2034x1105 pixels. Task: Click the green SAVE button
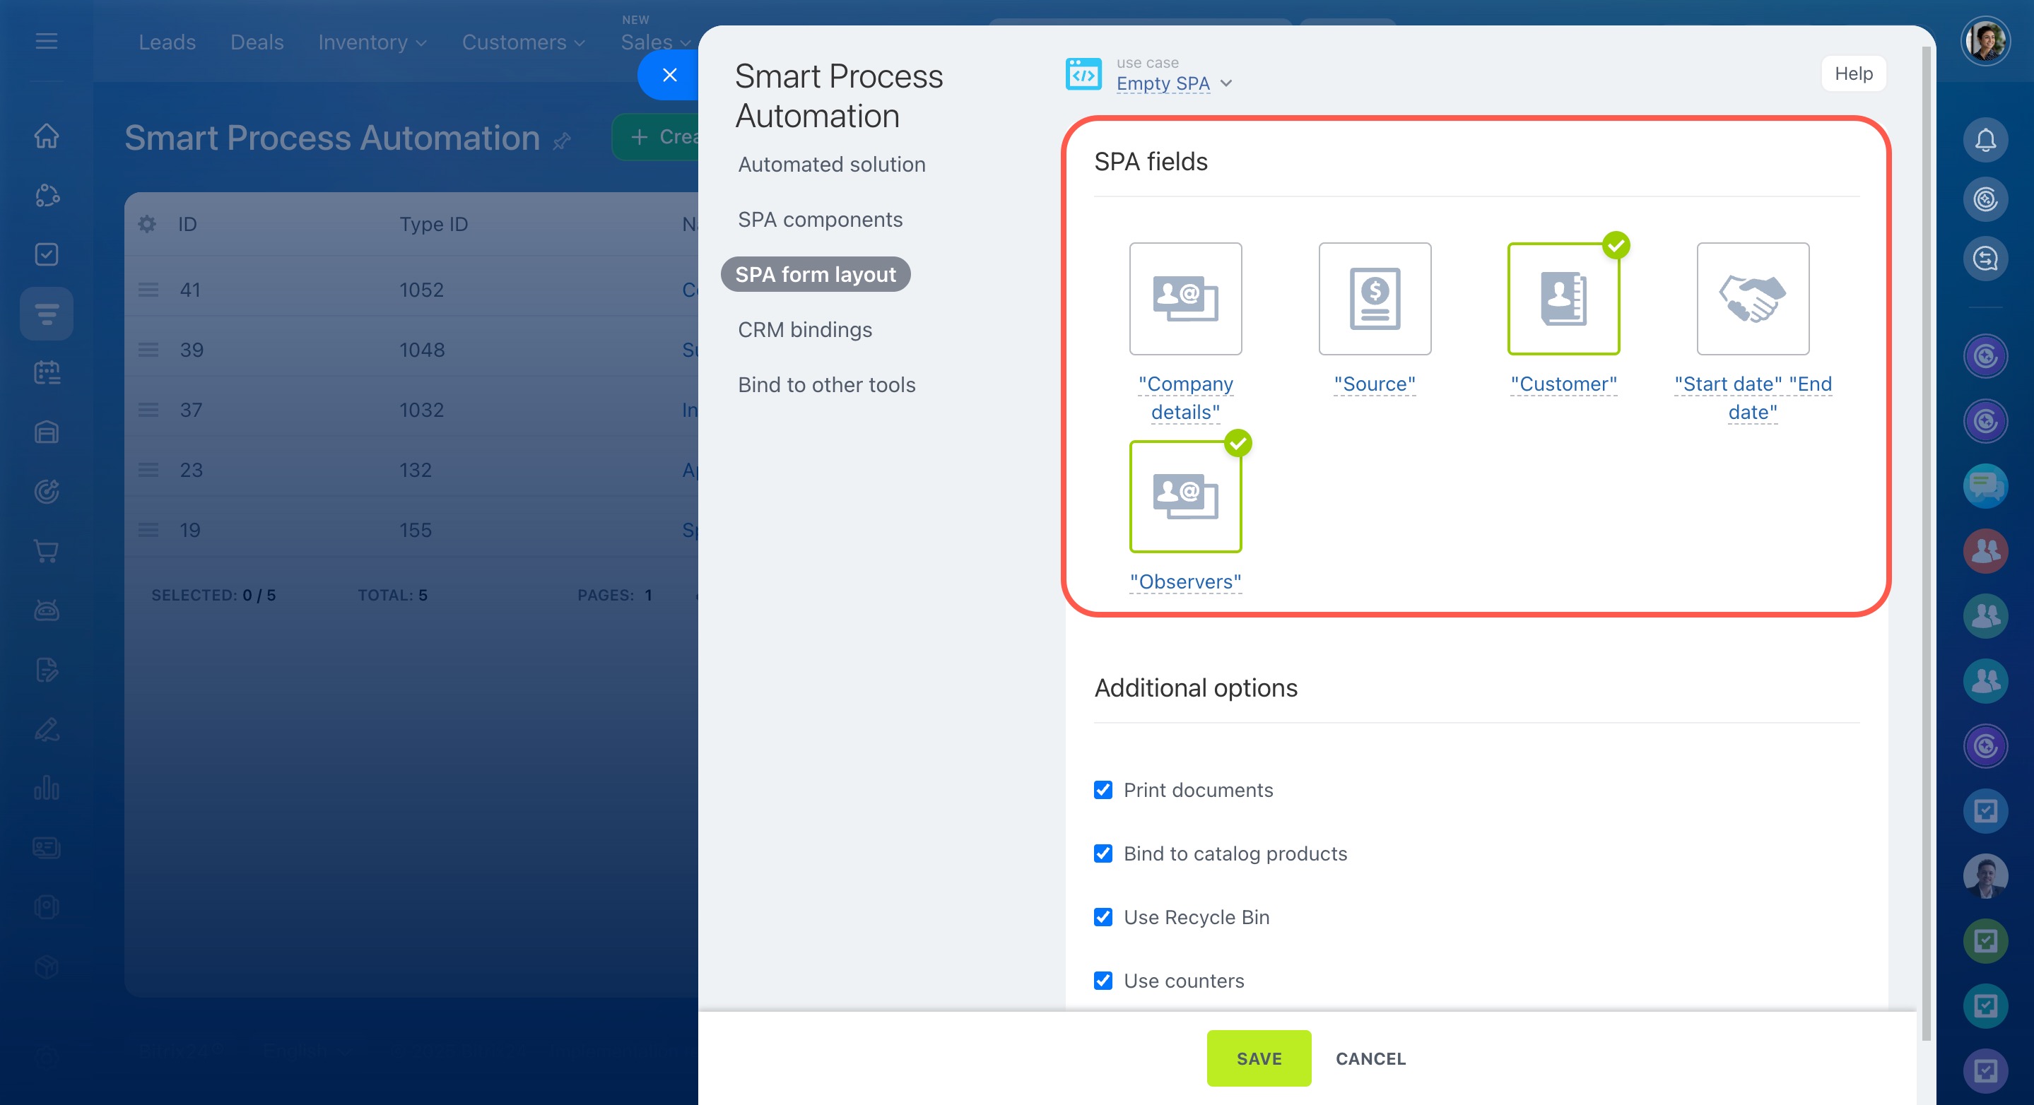click(x=1258, y=1058)
